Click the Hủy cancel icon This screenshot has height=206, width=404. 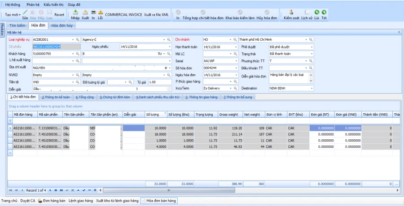41,12
